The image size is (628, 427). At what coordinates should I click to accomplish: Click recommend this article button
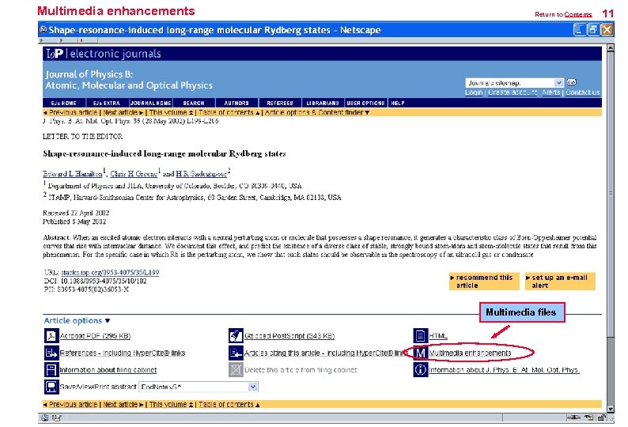click(484, 282)
